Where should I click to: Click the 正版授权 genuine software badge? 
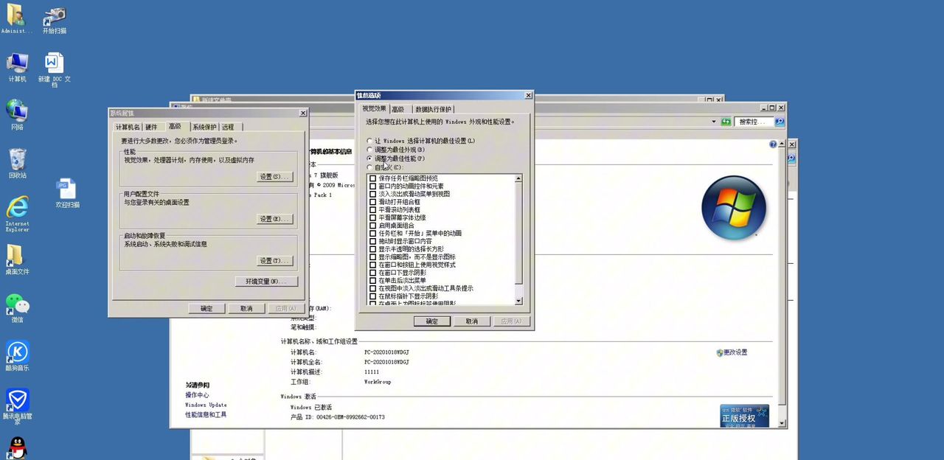click(x=744, y=415)
